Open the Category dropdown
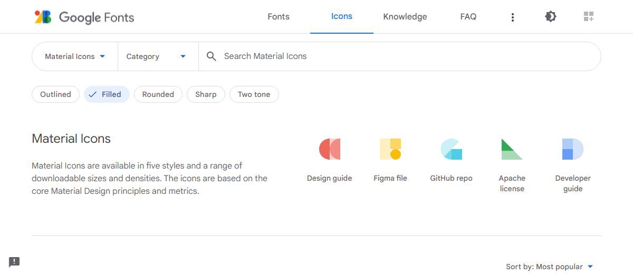Screen dimensions: 633x275 pos(157,56)
